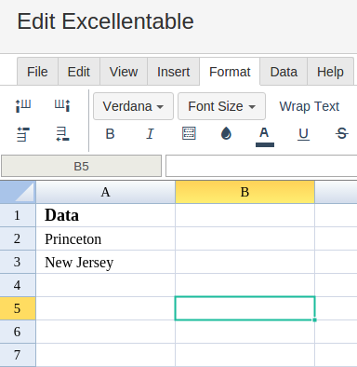357x367 pixels.
Task: Toggle underline formatting
Action: pyautogui.click(x=303, y=134)
